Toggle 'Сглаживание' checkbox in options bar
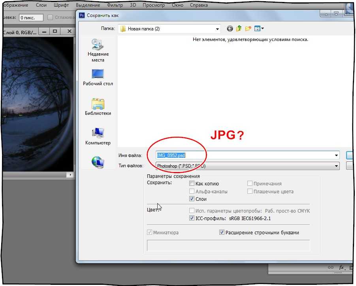The height and width of the screenshot is (286, 356). (x=50, y=17)
